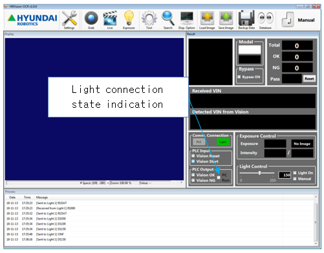The width and height of the screenshot is (324, 253).
Task: Click the Zoom 100.00 % field
Action: [x=124, y=183]
